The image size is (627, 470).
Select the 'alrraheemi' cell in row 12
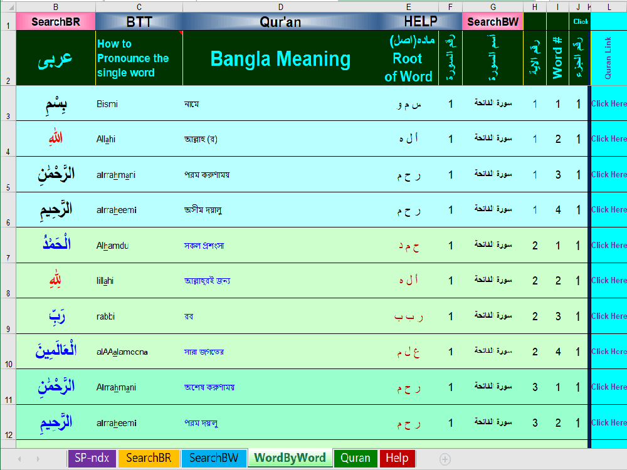click(x=139, y=422)
